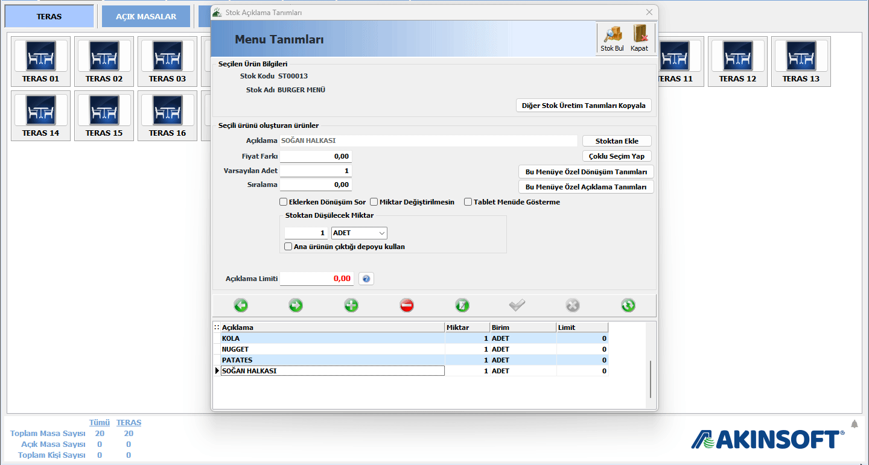Sort by the Birim column header

[x=523, y=327]
